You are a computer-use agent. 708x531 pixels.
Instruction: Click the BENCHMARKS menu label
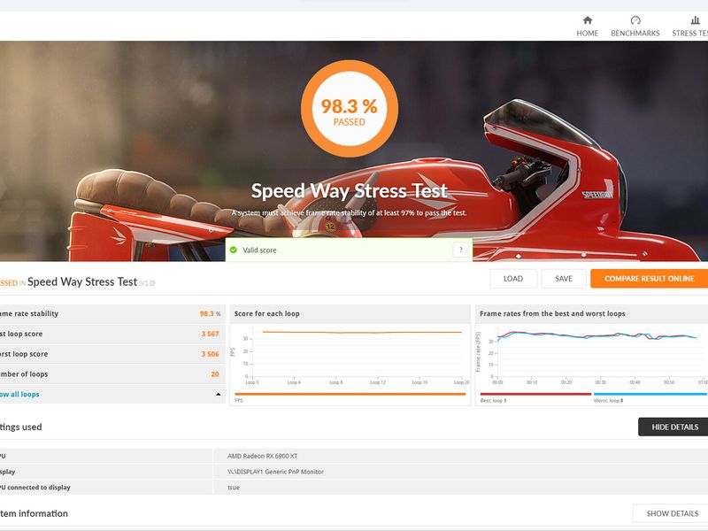(x=635, y=34)
